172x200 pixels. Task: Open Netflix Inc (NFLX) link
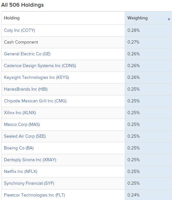(21, 171)
